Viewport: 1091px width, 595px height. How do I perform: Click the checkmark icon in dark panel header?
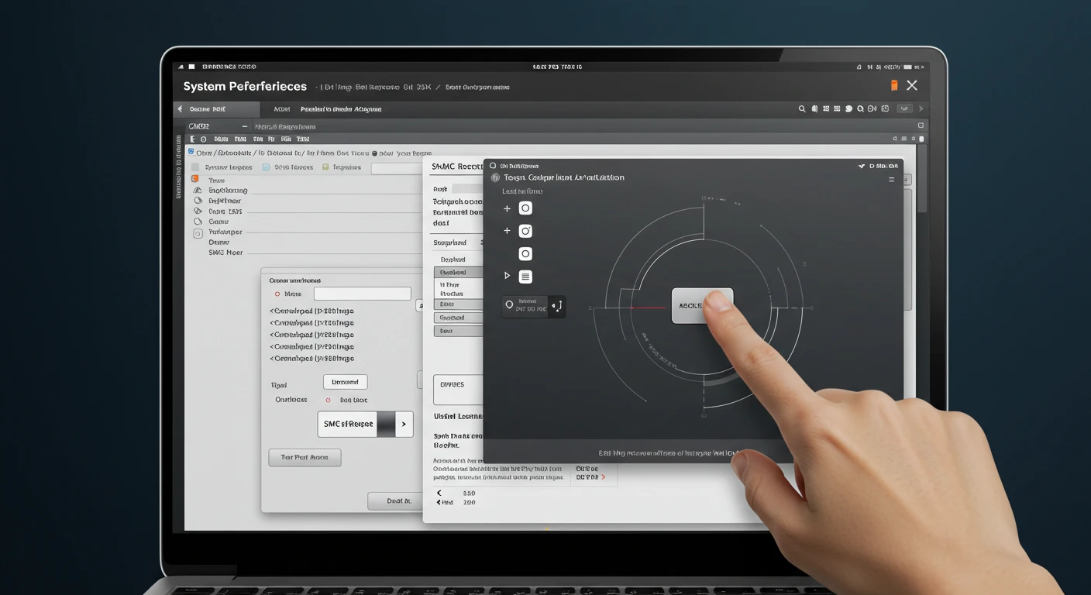point(862,166)
